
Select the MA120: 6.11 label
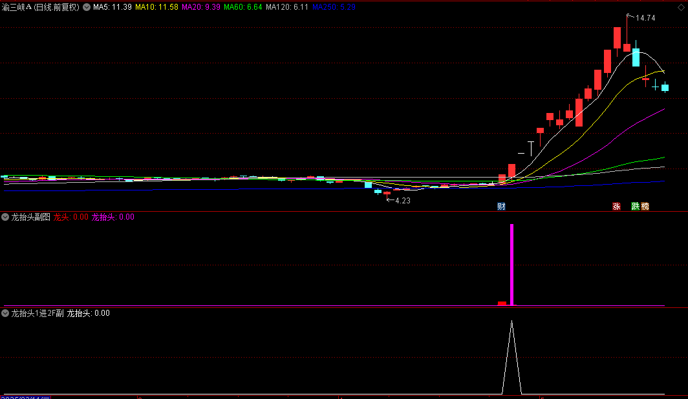pyautogui.click(x=287, y=7)
